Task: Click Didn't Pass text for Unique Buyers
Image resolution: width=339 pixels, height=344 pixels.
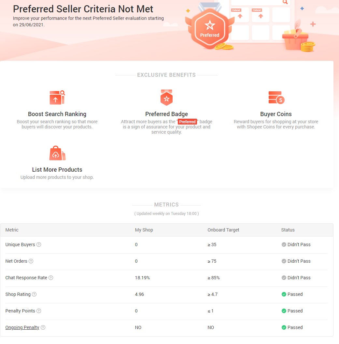Action: (299, 245)
